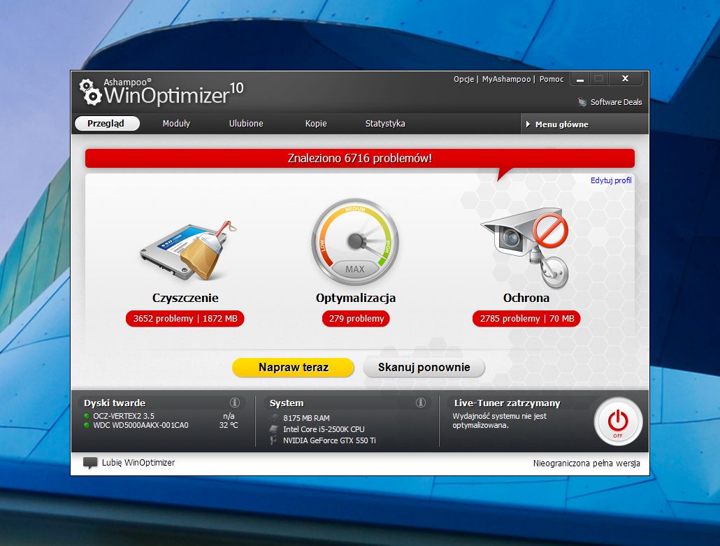
Task: Open the Opcje menu
Action: [463, 79]
